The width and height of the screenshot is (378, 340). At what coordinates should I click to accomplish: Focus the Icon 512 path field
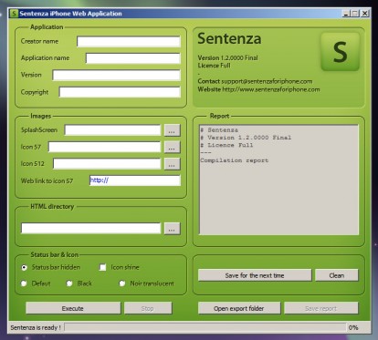coord(107,163)
